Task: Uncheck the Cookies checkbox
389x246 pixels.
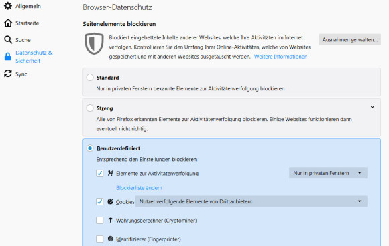Action: tap(100, 201)
